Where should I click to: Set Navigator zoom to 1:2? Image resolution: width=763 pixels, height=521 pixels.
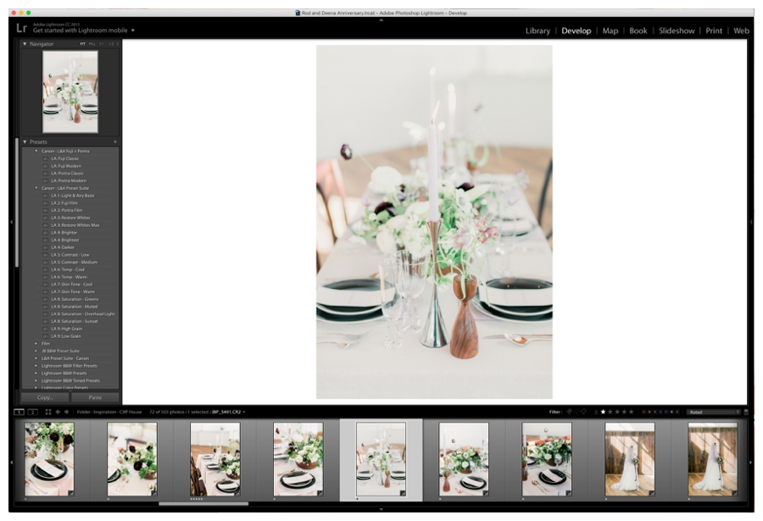[111, 44]
